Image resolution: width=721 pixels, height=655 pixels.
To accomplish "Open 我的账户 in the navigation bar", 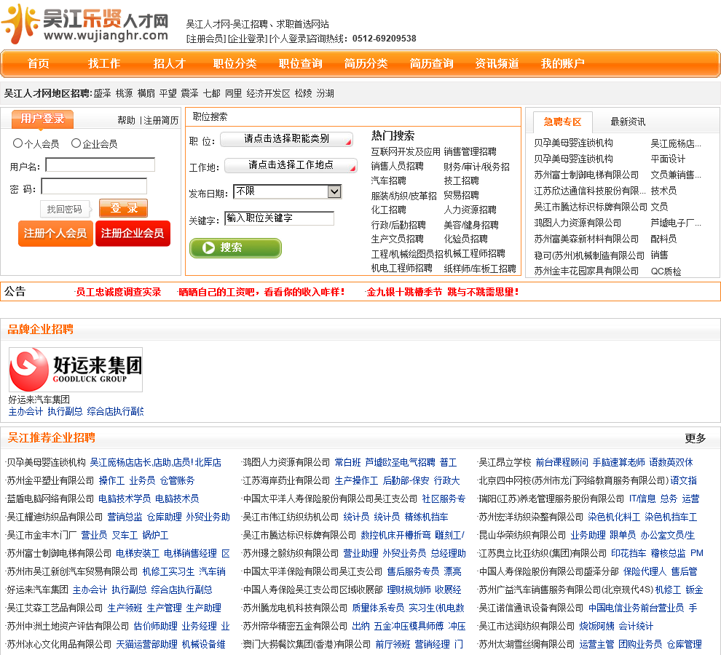I will [563, 63].
